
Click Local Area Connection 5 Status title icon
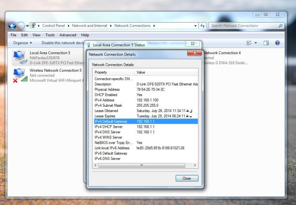[88, 45]
